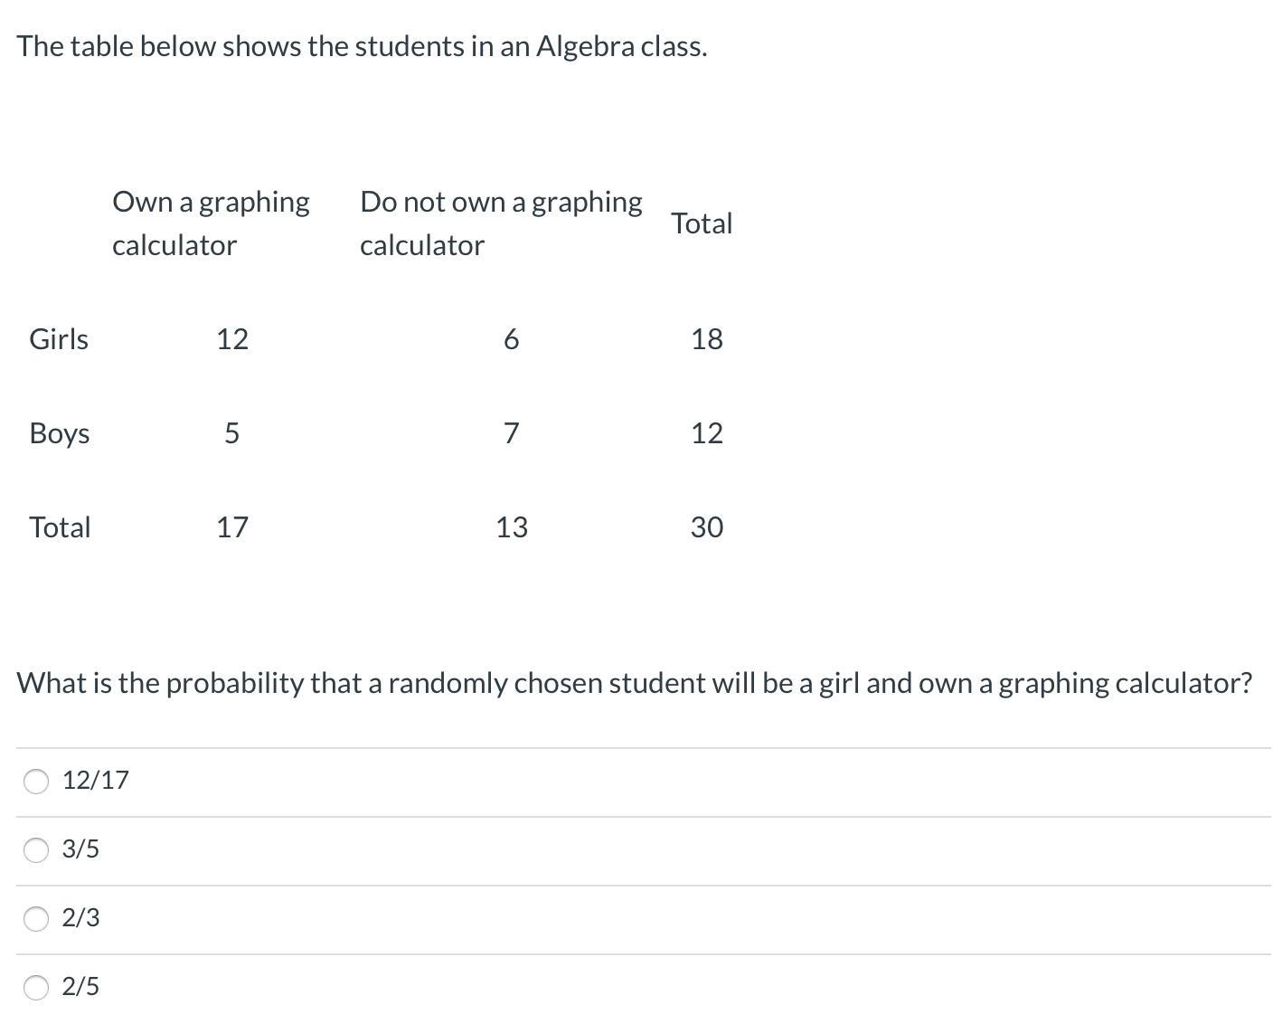1273x1024 pixels.
Task: Click the Boys do-not-own value 7
Action: point(511,433)
